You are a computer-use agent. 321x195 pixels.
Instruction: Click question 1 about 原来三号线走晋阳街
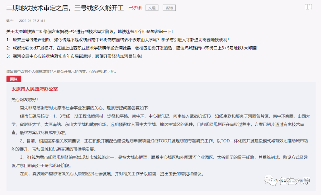coord(118,40)
